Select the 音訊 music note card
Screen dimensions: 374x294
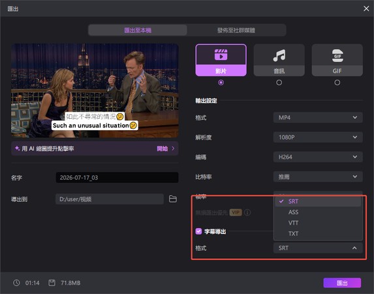(x=279, y=60)
